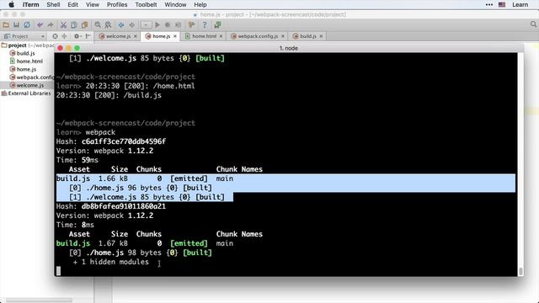Select External Libraries in project tree
Image resolution: width=539 pixels, height=303 pixels.
click(x=26, y=93)
